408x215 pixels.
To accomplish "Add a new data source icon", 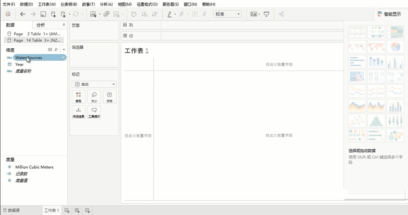I will [53, 14].
